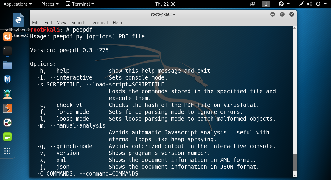
Task: Click the 'VirusTotal' word
Action: (x=240, y=105)
